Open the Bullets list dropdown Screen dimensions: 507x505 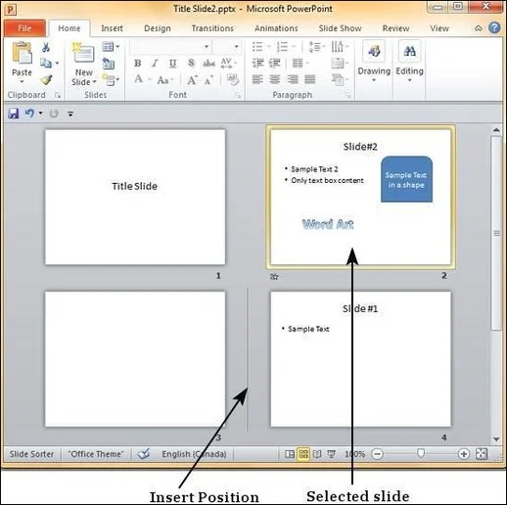coord(269,47)
